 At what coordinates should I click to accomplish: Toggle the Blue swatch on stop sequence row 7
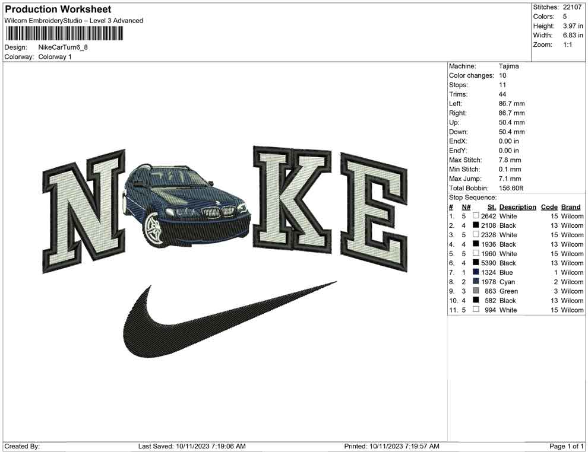pyautogui.click(x=475, y=272)
